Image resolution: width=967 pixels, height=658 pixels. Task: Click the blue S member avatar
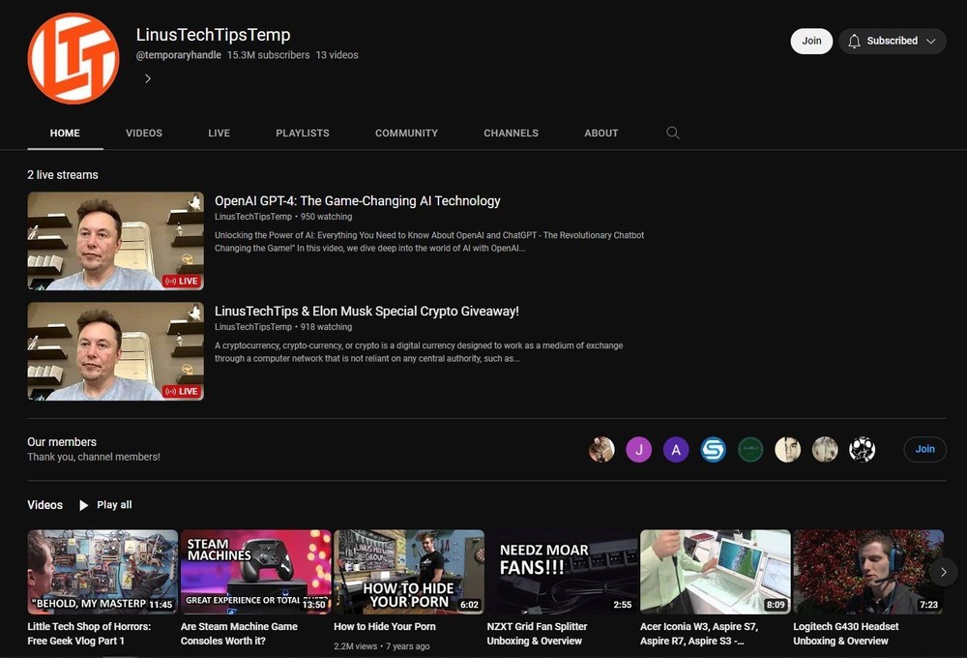[714, 449]
